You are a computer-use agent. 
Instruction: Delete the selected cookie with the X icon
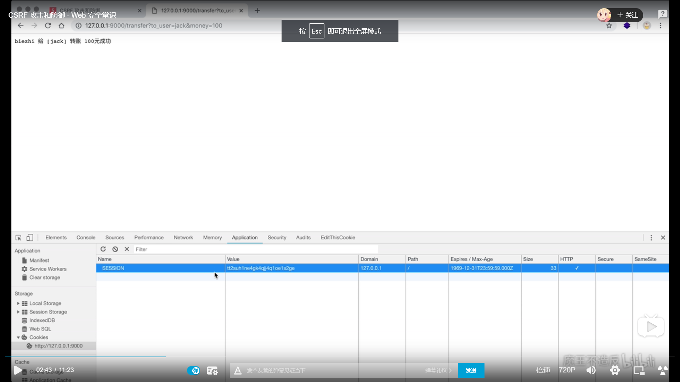(x=127, y=249)
